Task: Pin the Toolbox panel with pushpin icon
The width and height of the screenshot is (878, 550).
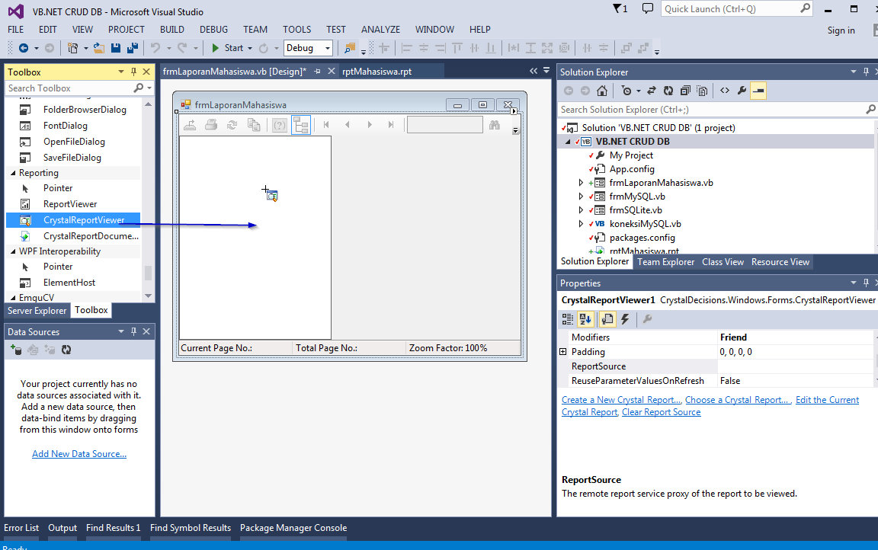Action: coord(133,72)
